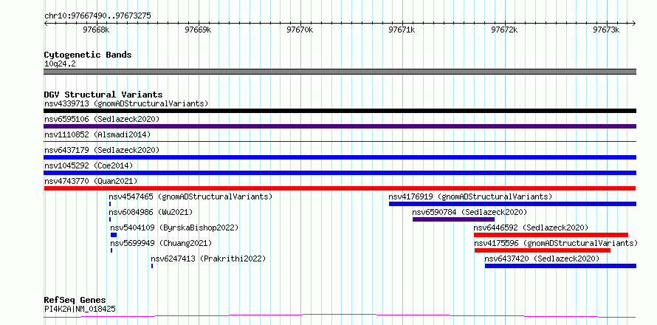Click the nsv4176919 blue variant bar
This screenshot has height=325, width=657.
pyautogui.click(x=512, y=204)
